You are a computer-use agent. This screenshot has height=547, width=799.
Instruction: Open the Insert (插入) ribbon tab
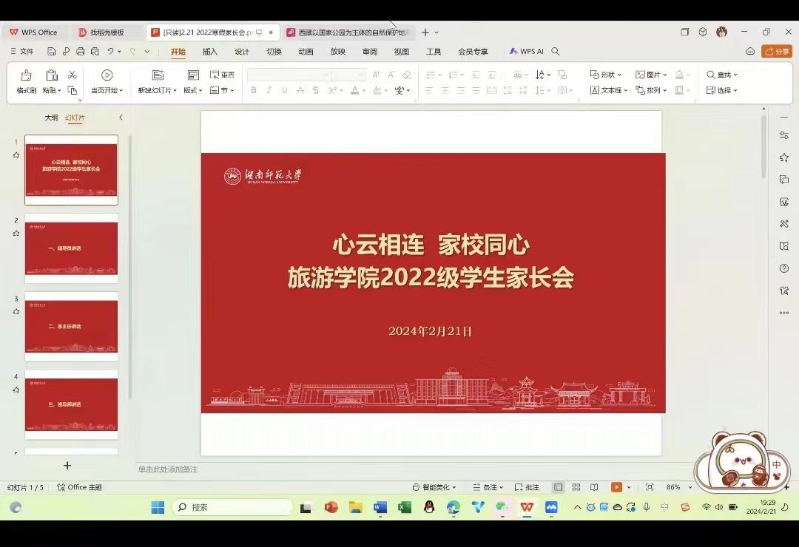click(x=210, y=52)
